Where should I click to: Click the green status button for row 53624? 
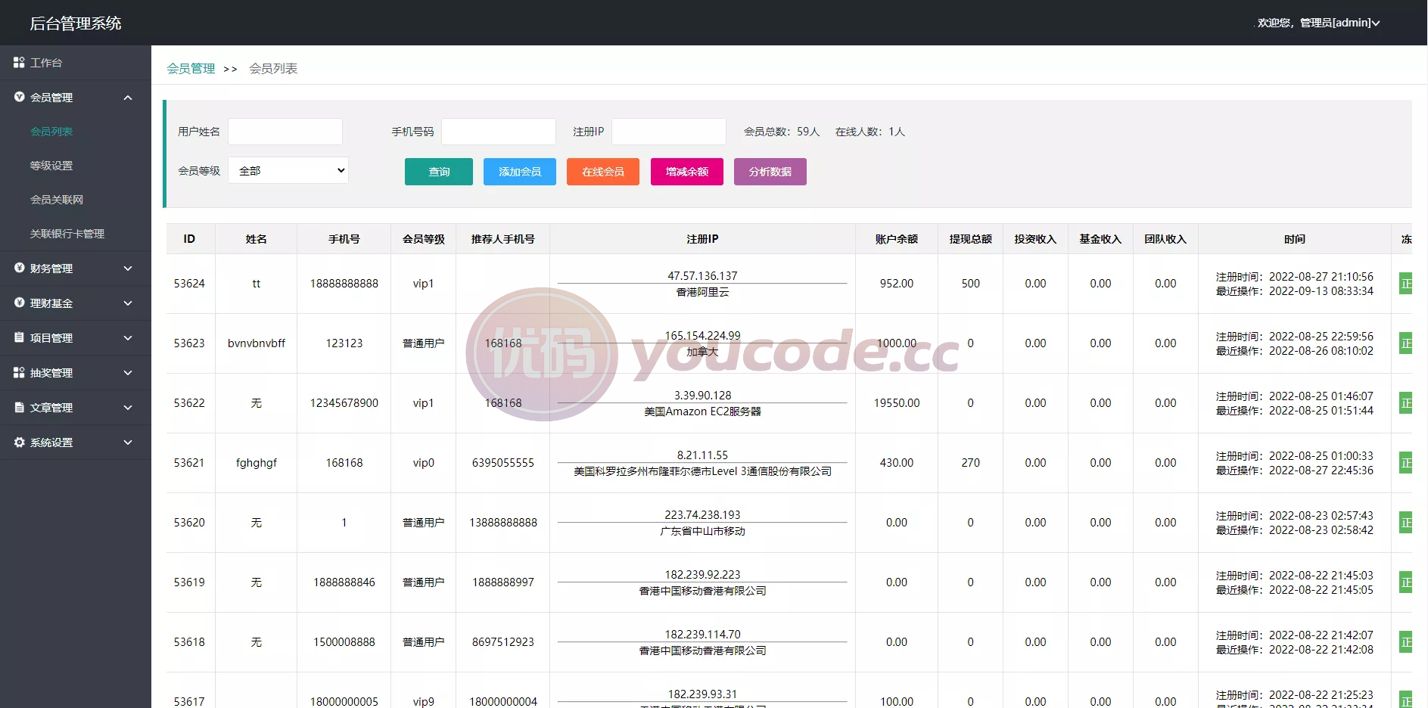pyautogui.click(x=1405, y=284)
